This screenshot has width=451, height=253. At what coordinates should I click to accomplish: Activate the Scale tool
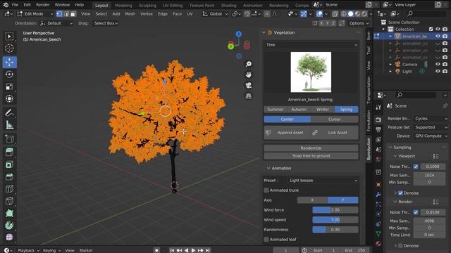9,86
